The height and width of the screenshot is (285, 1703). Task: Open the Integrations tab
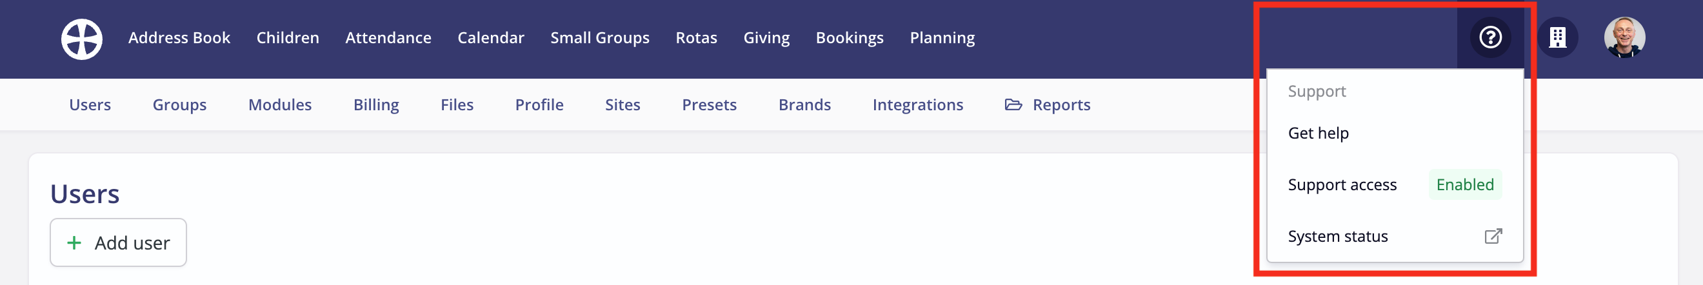pos(917,104)
